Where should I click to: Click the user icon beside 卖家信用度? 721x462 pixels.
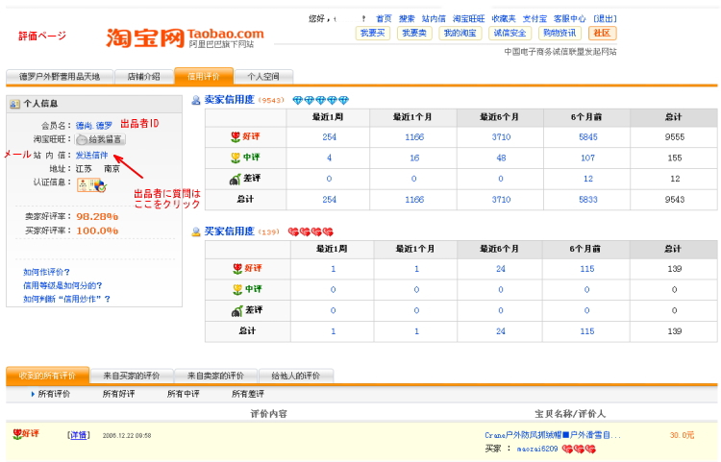196,100
